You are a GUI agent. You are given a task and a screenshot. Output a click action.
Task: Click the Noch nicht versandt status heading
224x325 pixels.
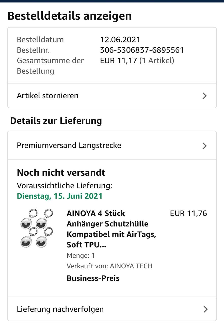(61, 173)
